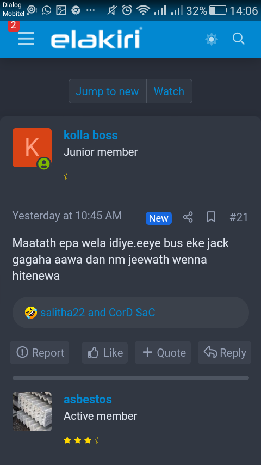Open post number #21 permalink
Viewport: 261px width, 465px height.
[239, 217]
